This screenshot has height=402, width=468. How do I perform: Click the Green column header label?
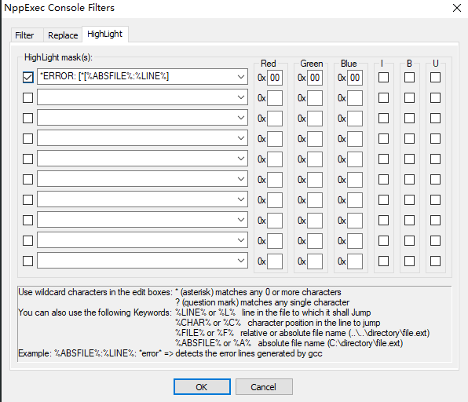[312, 64]
